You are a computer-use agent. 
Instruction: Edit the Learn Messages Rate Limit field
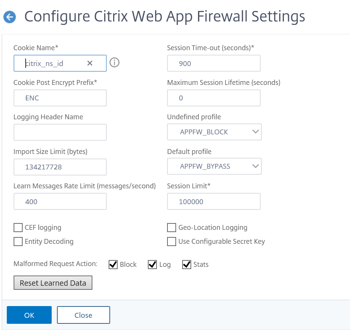60,202
